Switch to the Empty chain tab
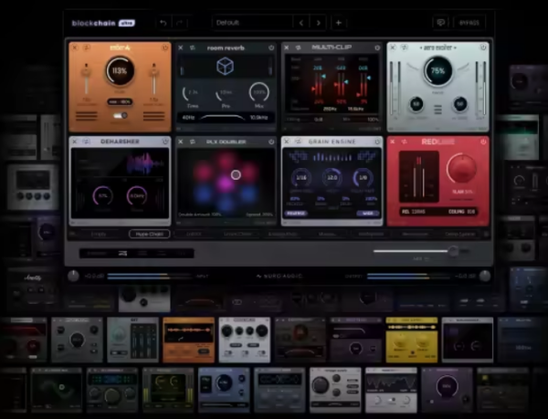Screen dimensions: 548x419 [99, 234]
